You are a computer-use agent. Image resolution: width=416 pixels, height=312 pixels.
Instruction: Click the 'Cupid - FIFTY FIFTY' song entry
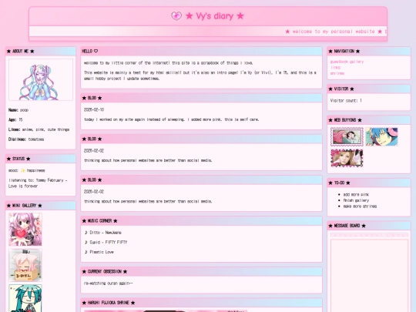click(106, 242)
